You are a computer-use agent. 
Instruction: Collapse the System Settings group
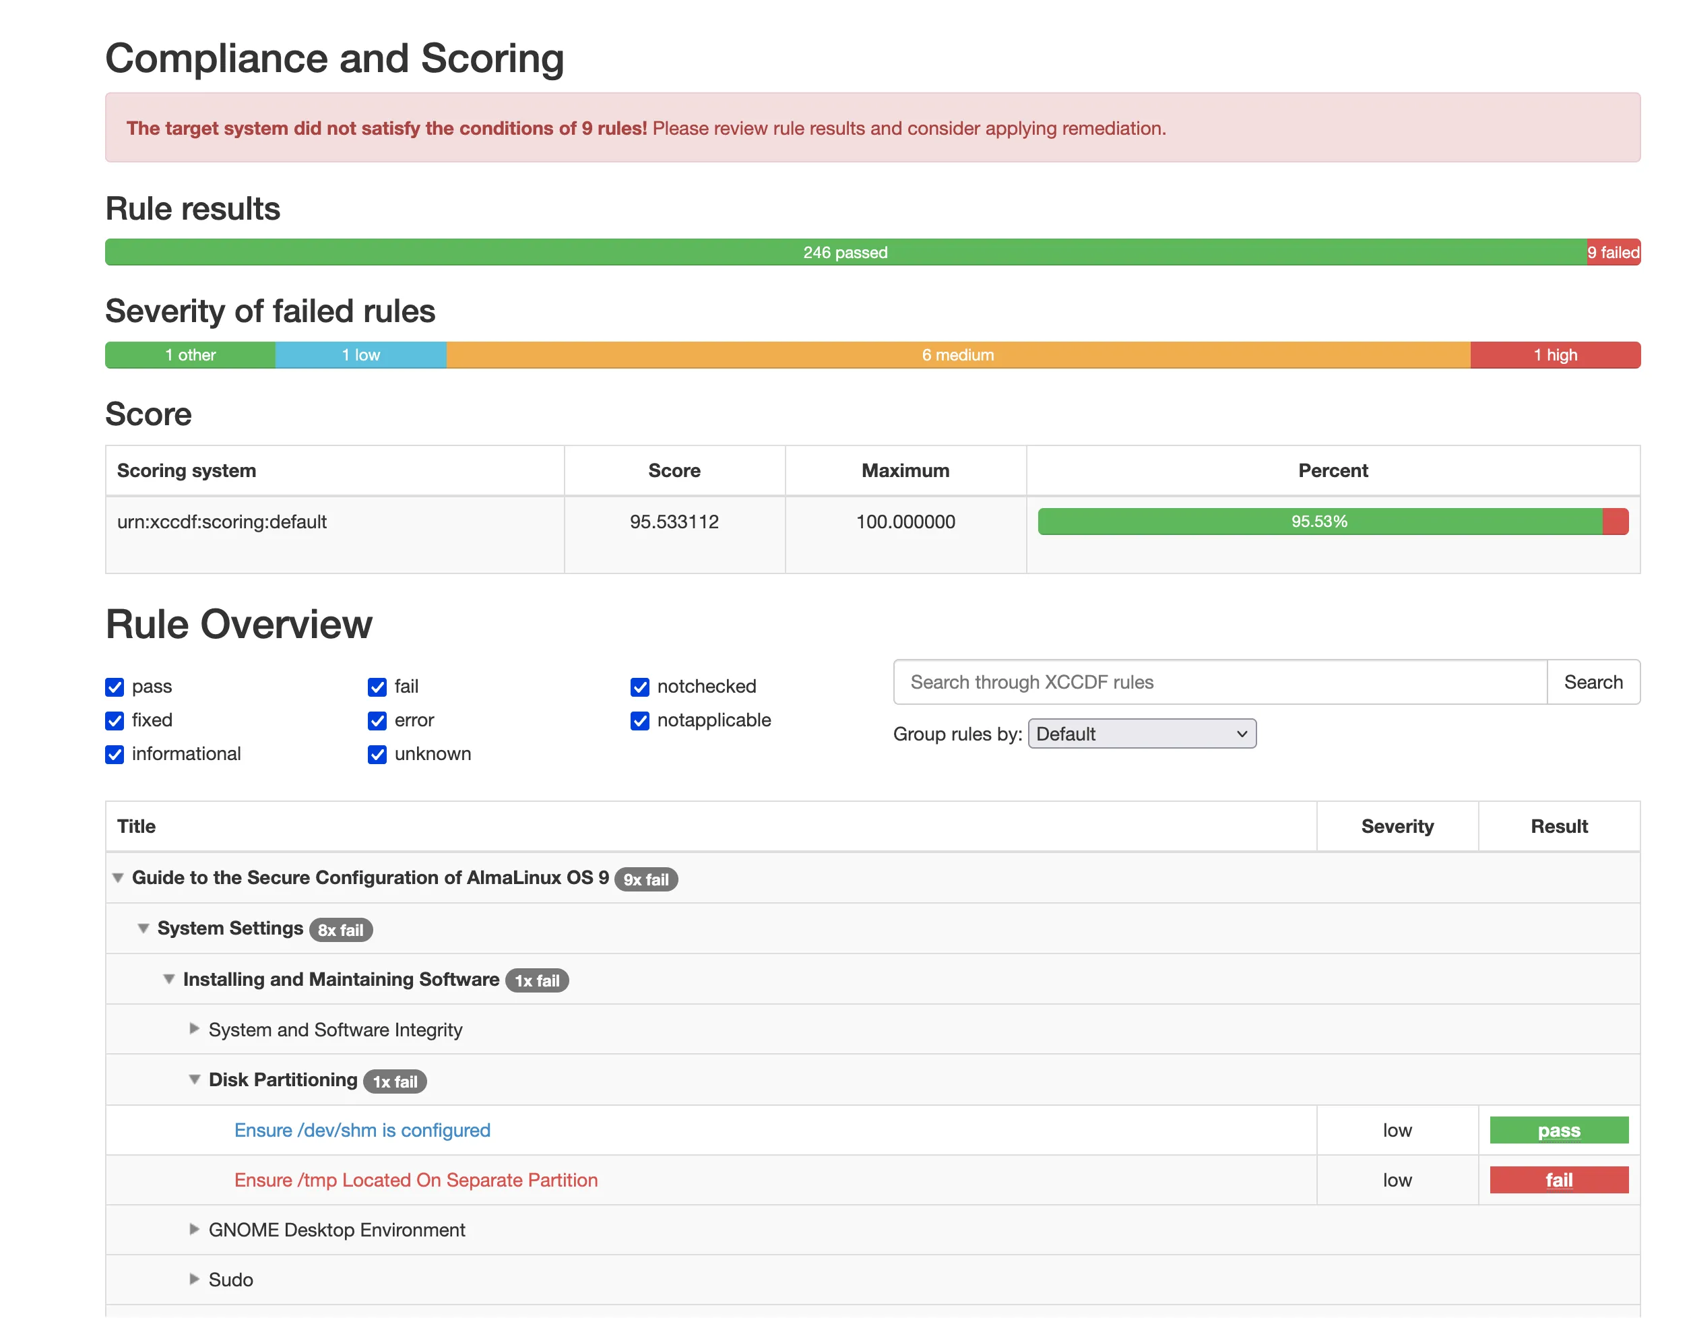coord(143,928)
